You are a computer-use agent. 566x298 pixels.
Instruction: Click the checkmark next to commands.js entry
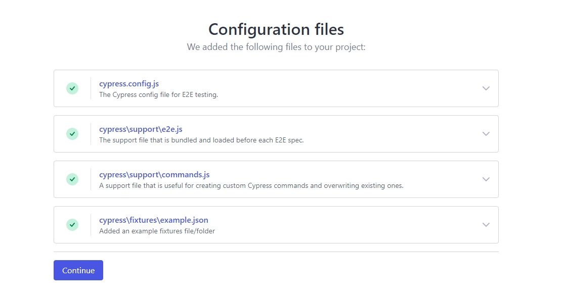pyautogui.click(x=72, y=179)
